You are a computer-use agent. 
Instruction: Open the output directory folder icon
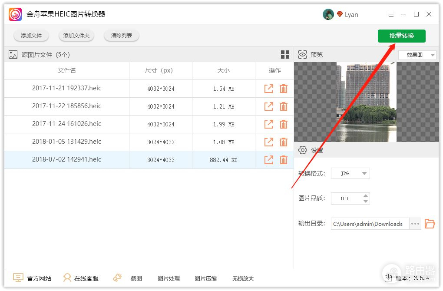[430, 224]
